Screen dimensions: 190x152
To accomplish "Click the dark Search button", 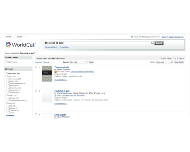I will [159, 43].
